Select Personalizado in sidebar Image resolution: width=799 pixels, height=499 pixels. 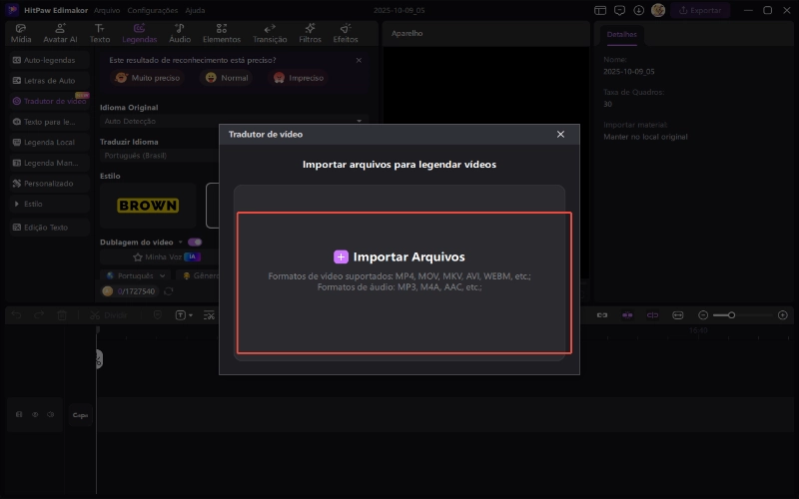[49, 184]
